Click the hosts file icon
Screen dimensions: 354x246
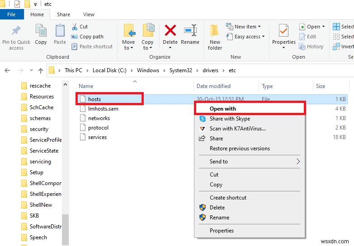[x=83, y=99]
